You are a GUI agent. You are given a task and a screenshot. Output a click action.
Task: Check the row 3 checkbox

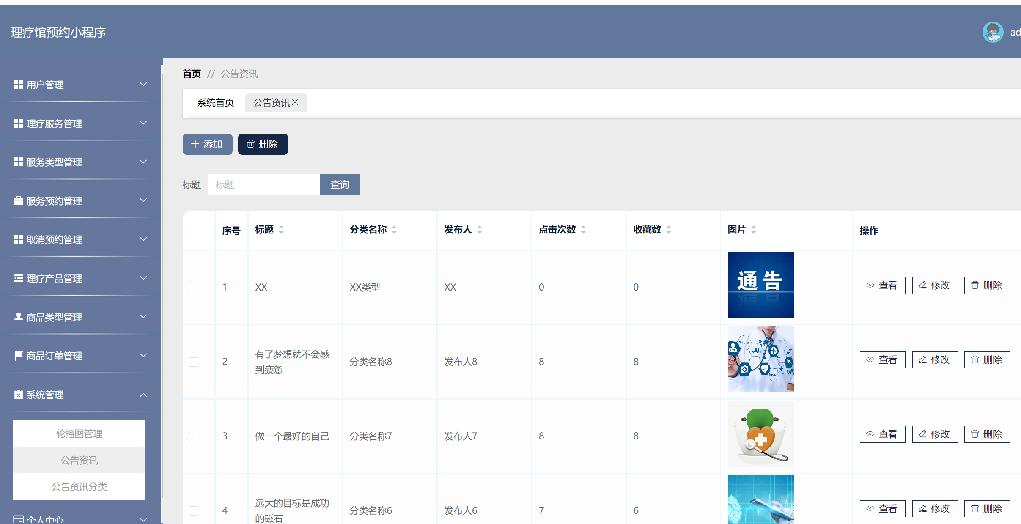point(194,436)
